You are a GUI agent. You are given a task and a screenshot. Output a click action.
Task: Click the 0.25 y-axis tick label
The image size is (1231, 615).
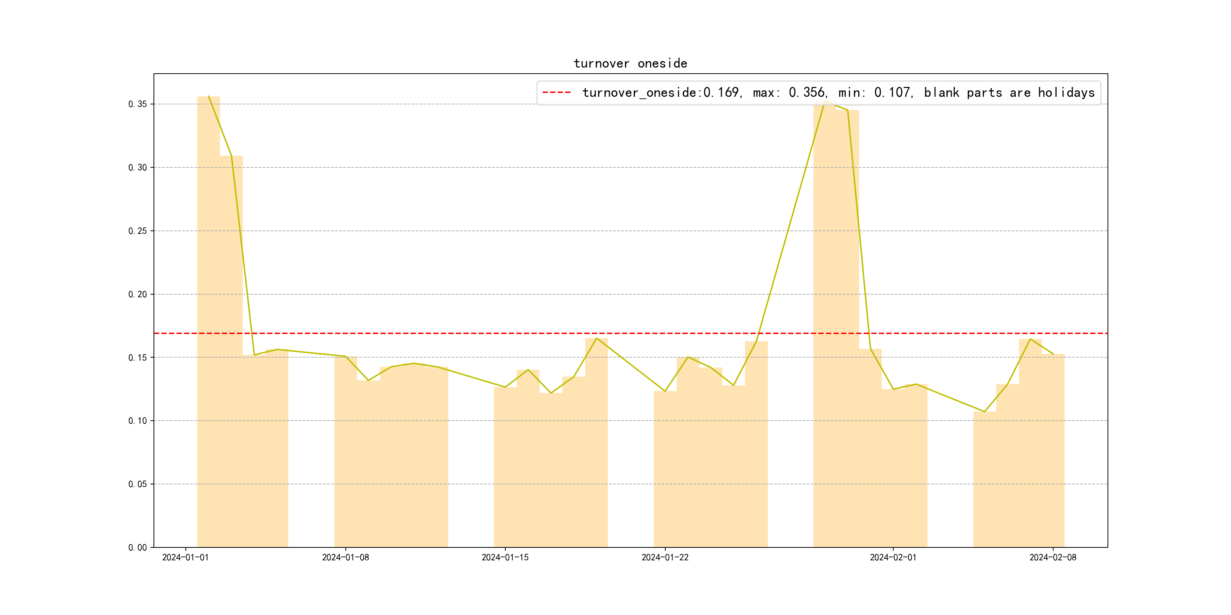point(138,231)
